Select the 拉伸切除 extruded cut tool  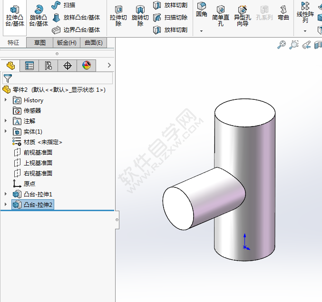118,17
